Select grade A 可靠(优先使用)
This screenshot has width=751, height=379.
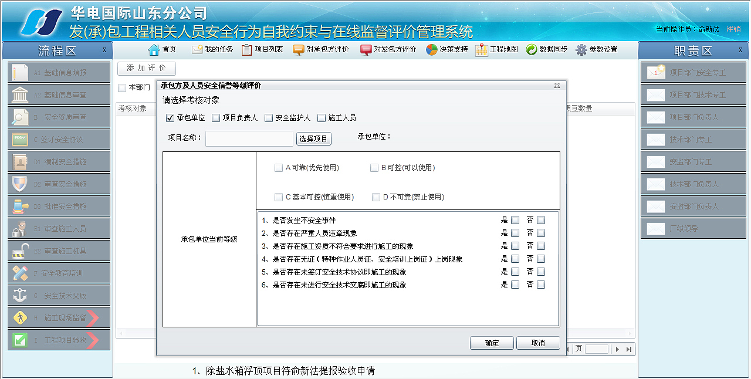[x=279, y=168]
